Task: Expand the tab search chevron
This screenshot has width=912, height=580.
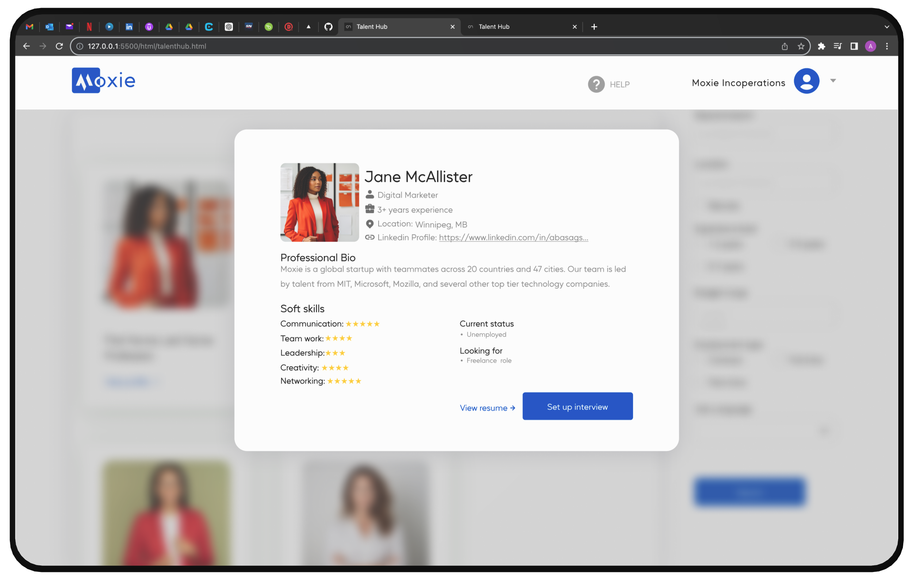Action: 886,27
